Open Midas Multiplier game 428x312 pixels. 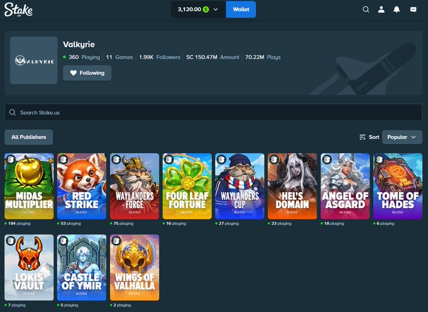click(x=29, y=186)
